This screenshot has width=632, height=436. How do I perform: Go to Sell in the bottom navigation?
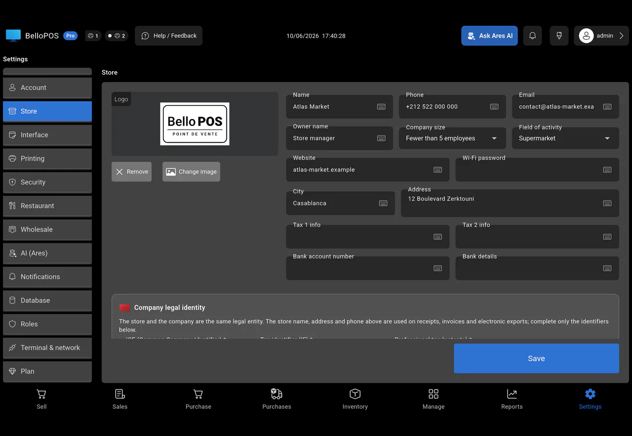tap(42, 399)
